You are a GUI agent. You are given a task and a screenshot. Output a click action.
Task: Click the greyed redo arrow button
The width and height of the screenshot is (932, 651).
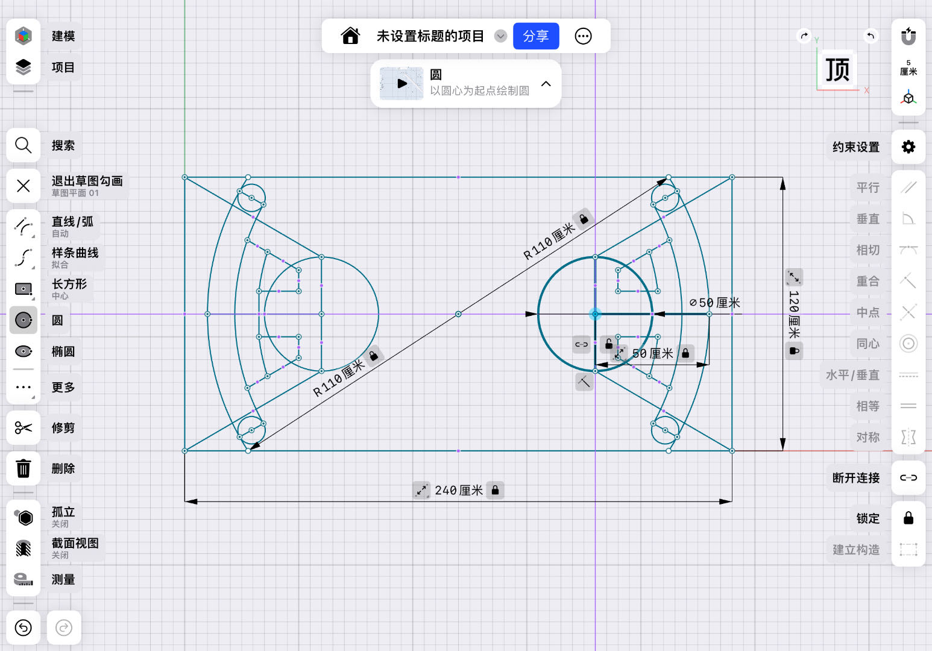[64, 627]
